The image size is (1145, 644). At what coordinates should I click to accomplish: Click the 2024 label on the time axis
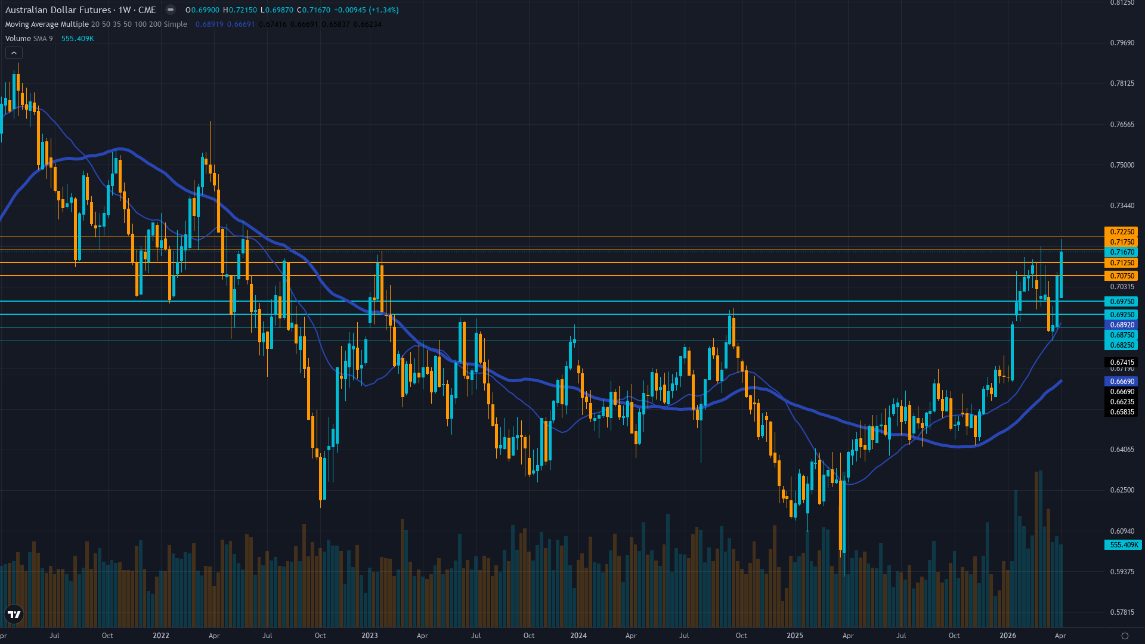[578, 636]
